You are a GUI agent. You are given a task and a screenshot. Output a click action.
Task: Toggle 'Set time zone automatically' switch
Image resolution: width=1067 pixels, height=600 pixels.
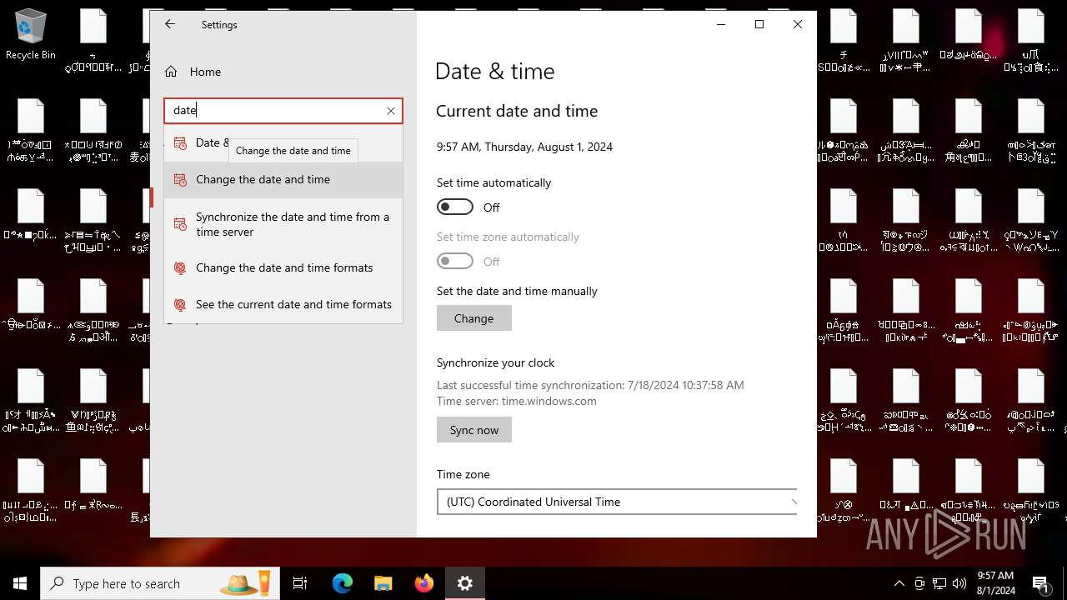[x=455, y=261]
